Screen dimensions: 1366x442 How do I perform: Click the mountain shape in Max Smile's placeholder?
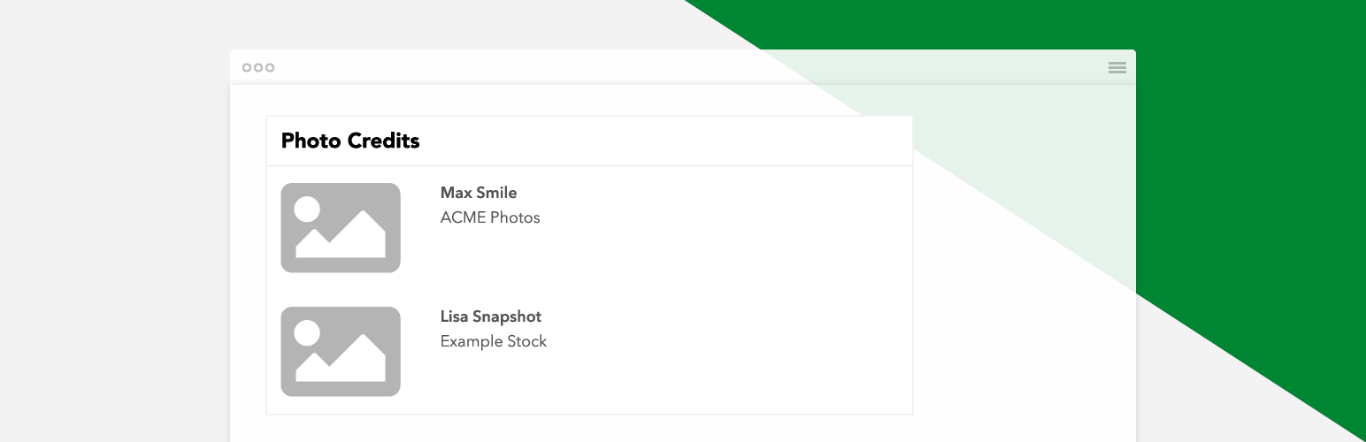(341, 237)
